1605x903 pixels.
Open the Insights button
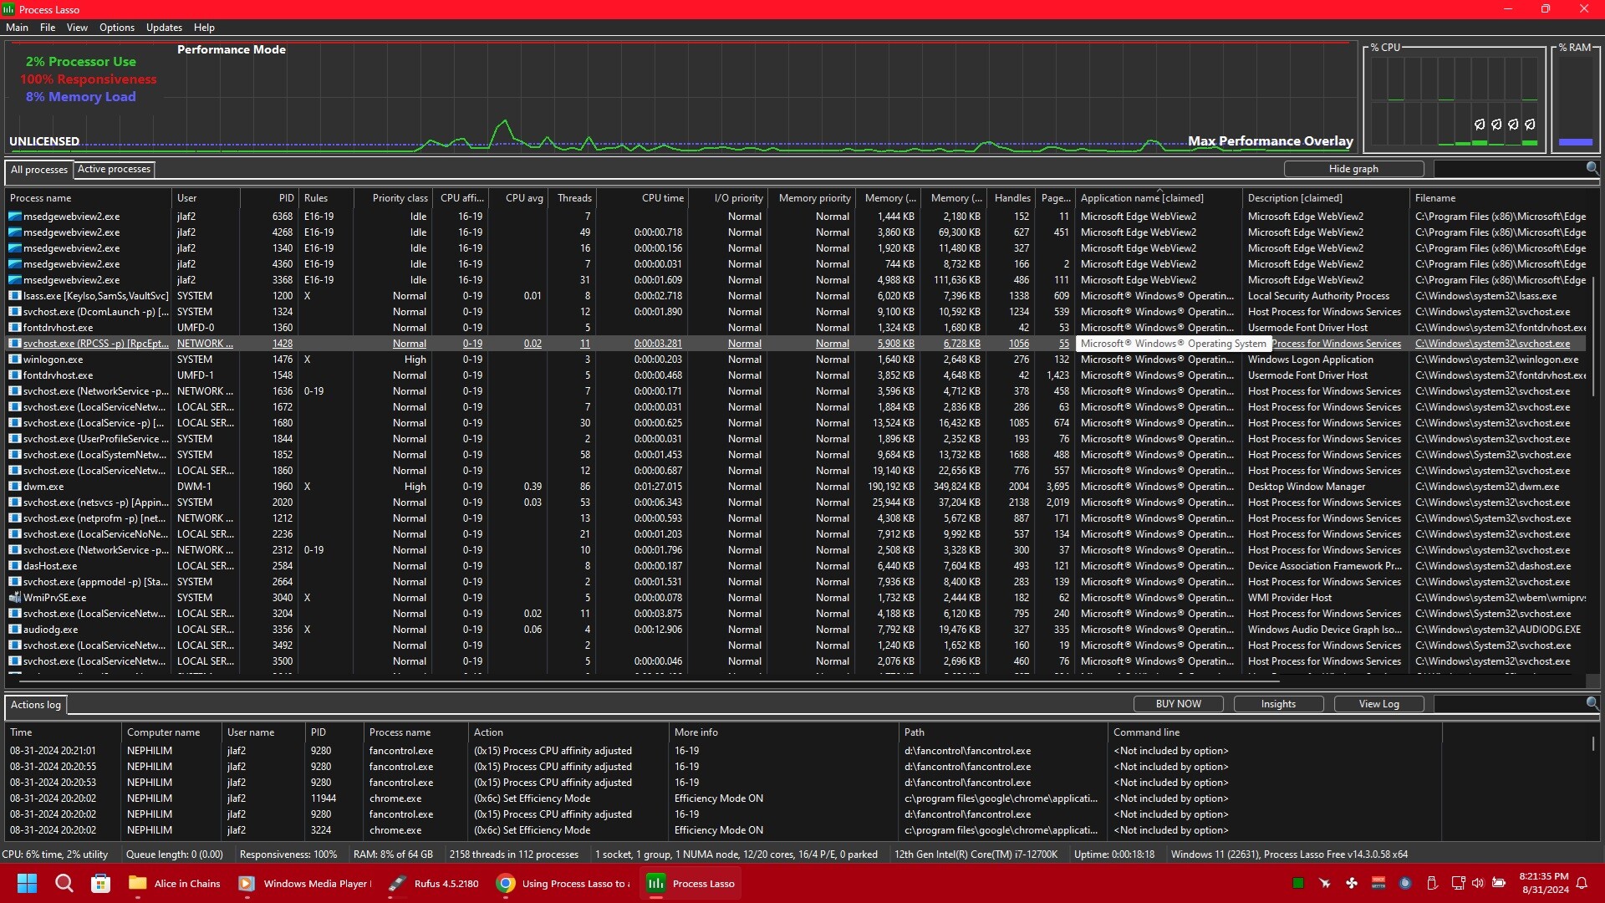[x=1278, y=704]
